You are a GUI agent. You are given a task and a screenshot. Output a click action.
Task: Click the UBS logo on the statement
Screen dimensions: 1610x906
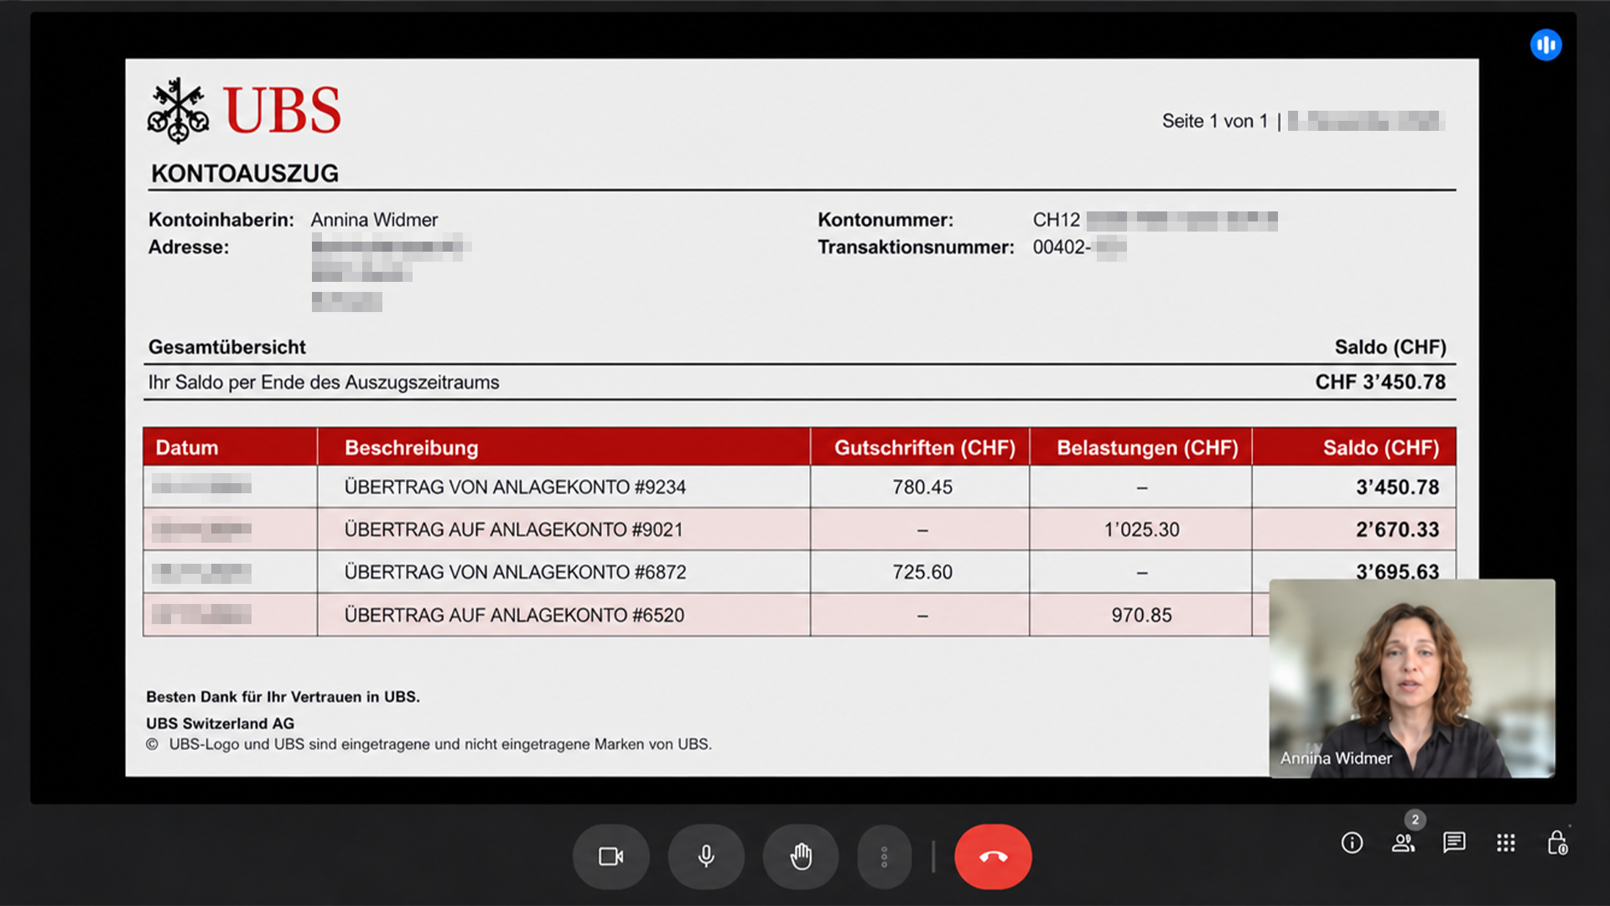coord(244,110)
